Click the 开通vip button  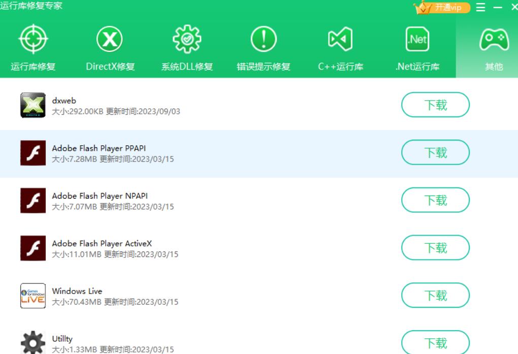tap(443, 8)
